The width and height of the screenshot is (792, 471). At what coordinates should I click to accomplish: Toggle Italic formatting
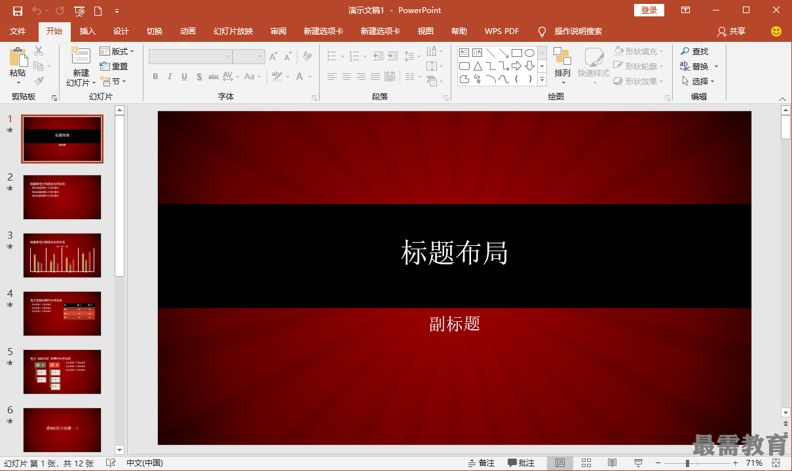click(x=170, y=77)
